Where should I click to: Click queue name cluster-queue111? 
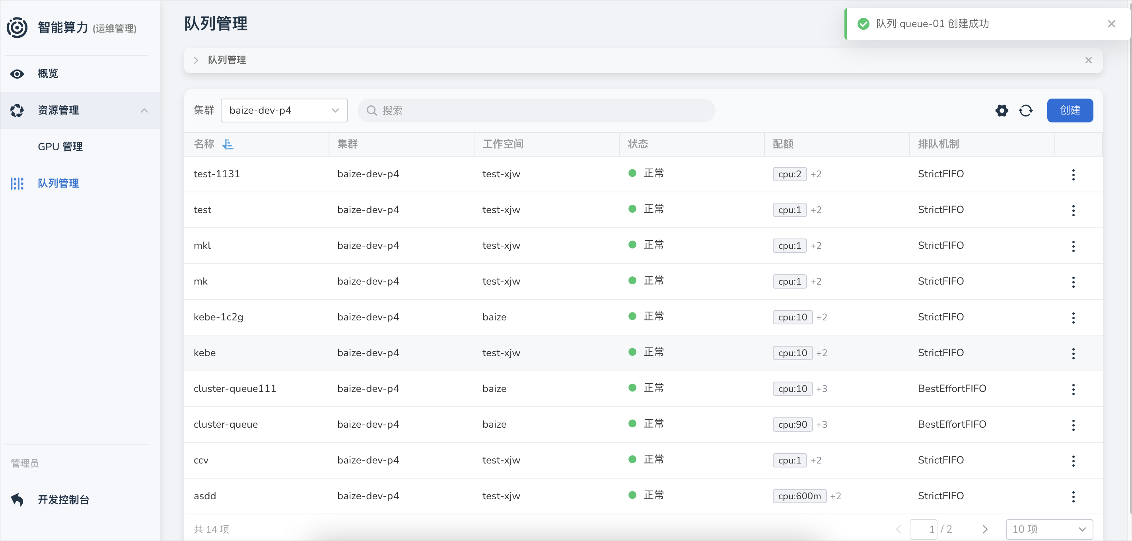pos(235,389)
